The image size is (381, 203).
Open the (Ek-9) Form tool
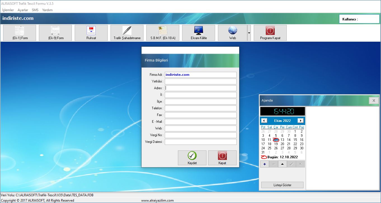(x=55, y=33)
